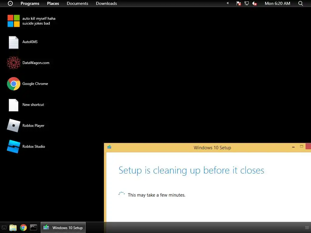Click the spinning progress indicator dots
The image size is (311, 233).
[121, 194]
